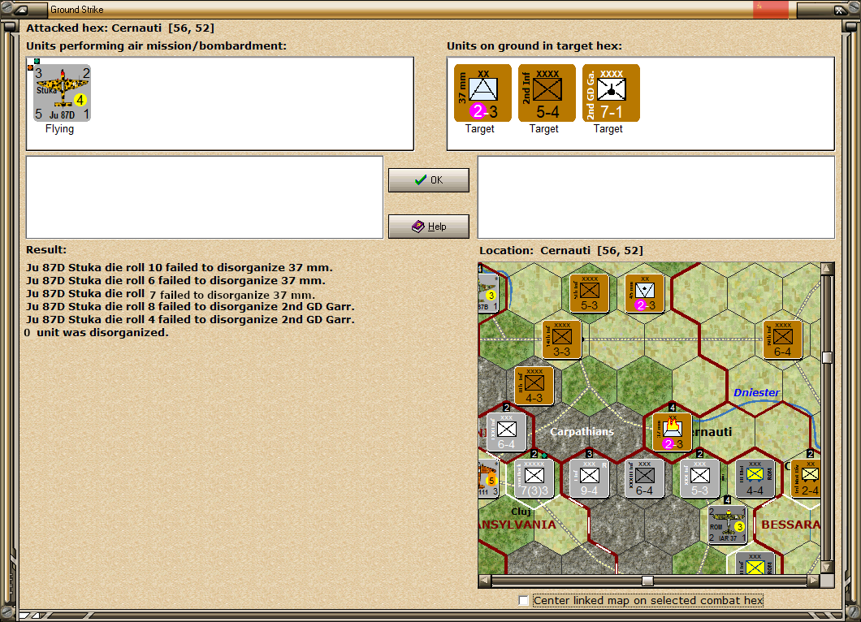The height and width of the screenshot is (622, 861).
Task: Click the ROM IAR 37 aircraft counter on map
Action: 728,525
